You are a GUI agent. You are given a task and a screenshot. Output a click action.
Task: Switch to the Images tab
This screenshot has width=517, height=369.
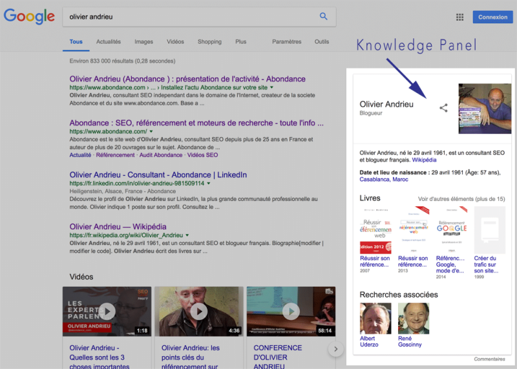tap(143, 42)
